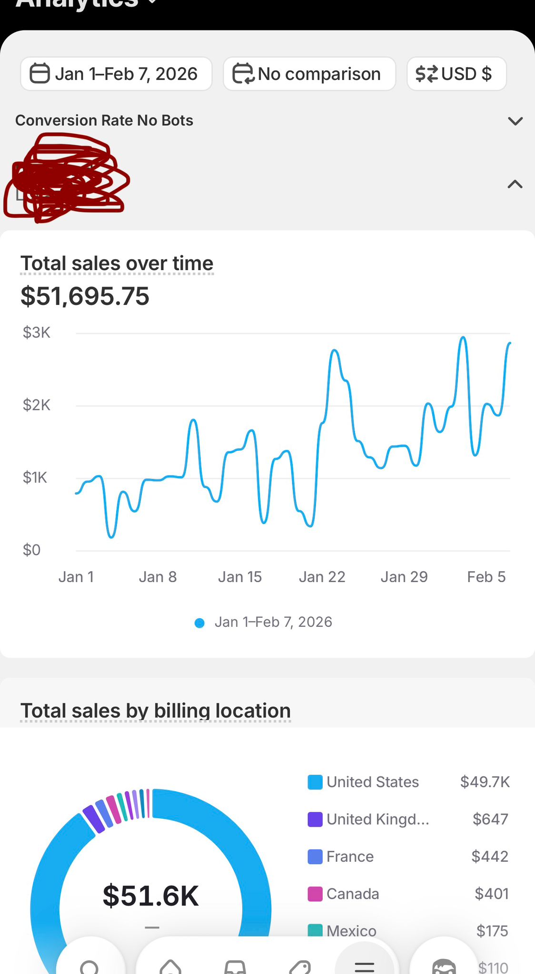Go to Home via house icon
This screenshot has width=535, height=974.
(x=170, y=965)
